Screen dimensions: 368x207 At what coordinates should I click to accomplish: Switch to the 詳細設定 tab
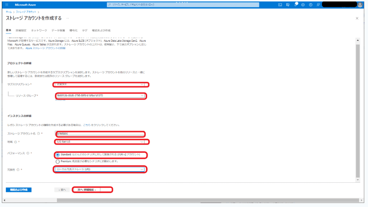[21, 30]
